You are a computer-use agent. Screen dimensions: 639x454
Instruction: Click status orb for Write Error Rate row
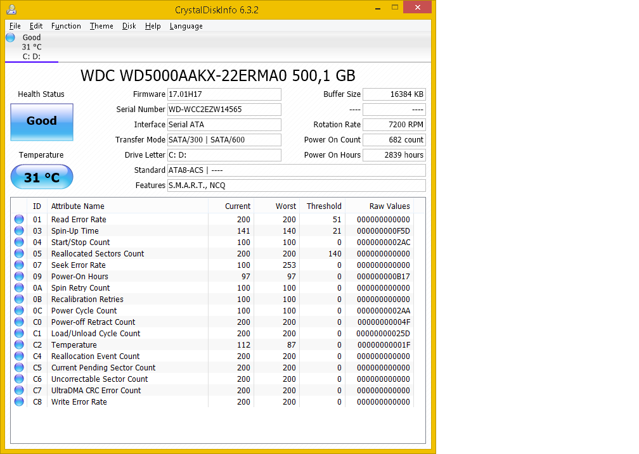click(x=19, y=401)
